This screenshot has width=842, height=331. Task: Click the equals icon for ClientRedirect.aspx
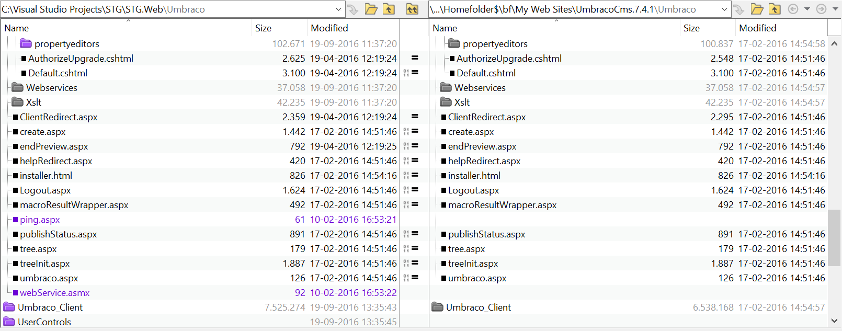coord(415,117)
